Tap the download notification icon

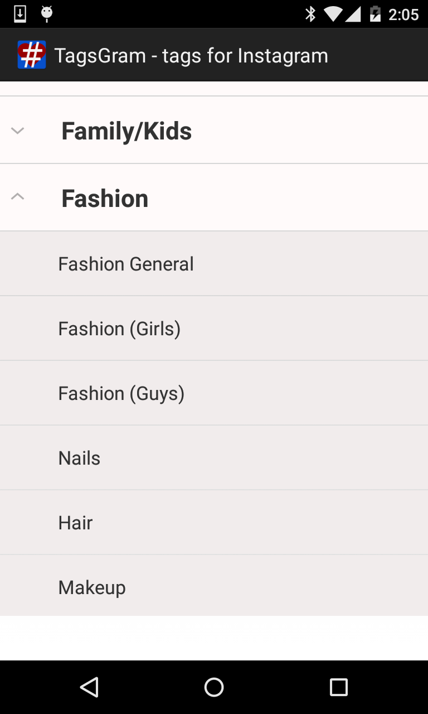tap(20, 14)
